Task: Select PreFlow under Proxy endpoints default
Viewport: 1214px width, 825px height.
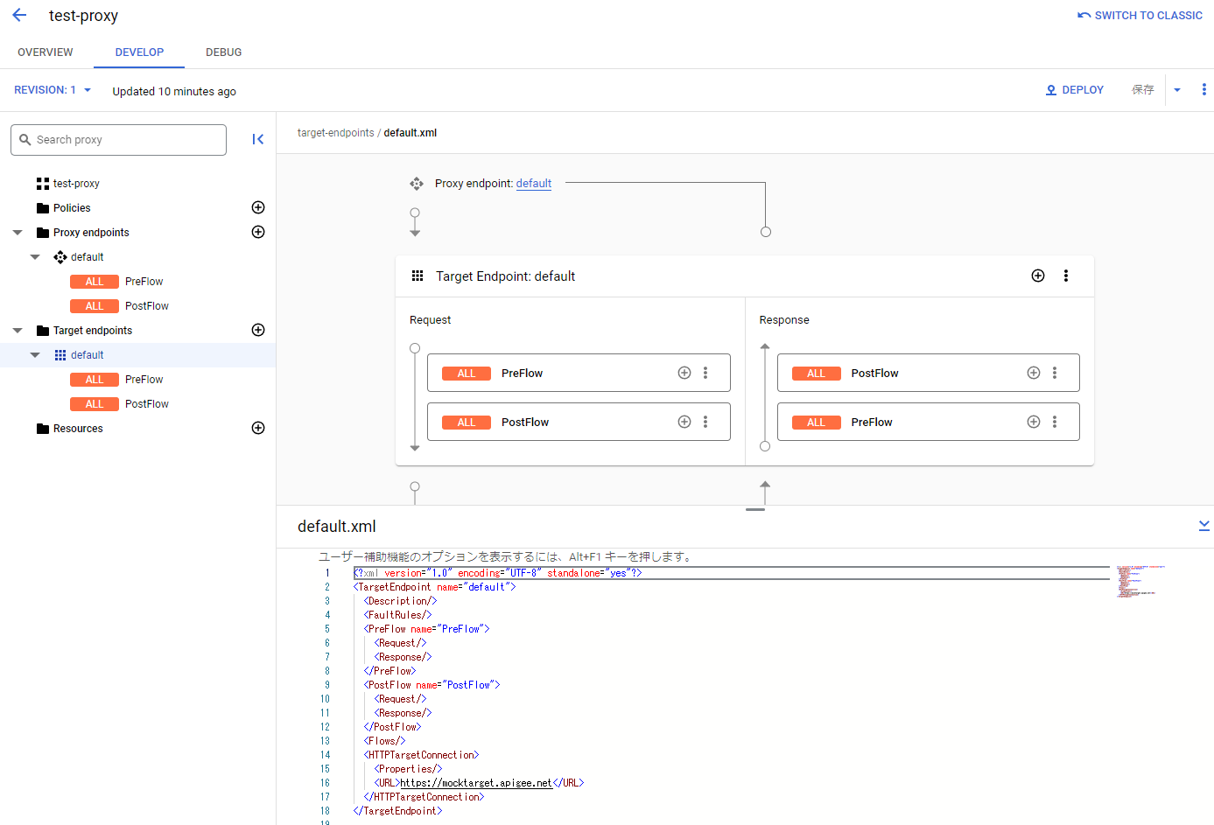Action: tap(144, 282)
